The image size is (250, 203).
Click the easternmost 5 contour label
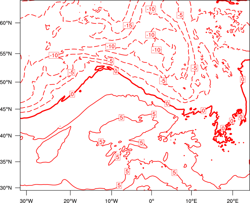174,172
